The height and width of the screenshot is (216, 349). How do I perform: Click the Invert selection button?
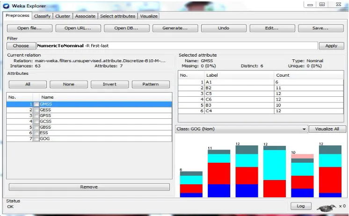pyautogui.click(x=110, y=84)
